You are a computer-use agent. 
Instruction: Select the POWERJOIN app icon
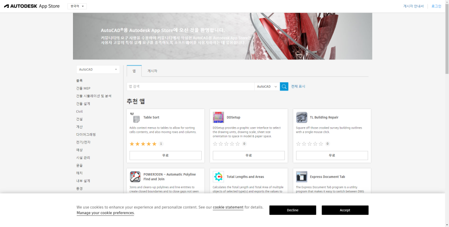[x=135, y=177]
